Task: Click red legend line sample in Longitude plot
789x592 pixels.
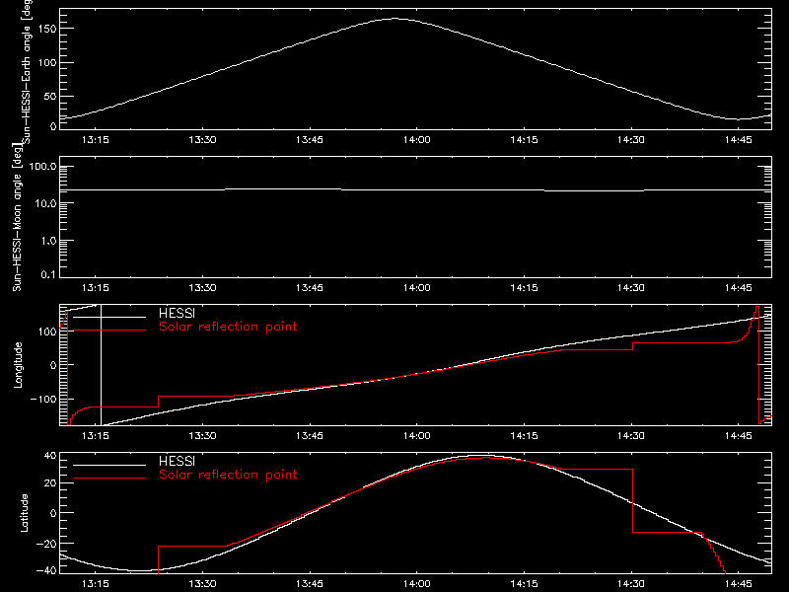Action: pos(109,331)
